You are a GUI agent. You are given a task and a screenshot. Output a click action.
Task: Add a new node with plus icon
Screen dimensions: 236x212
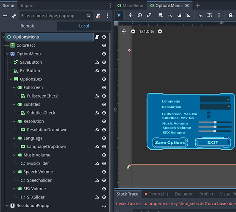(5, 16)
